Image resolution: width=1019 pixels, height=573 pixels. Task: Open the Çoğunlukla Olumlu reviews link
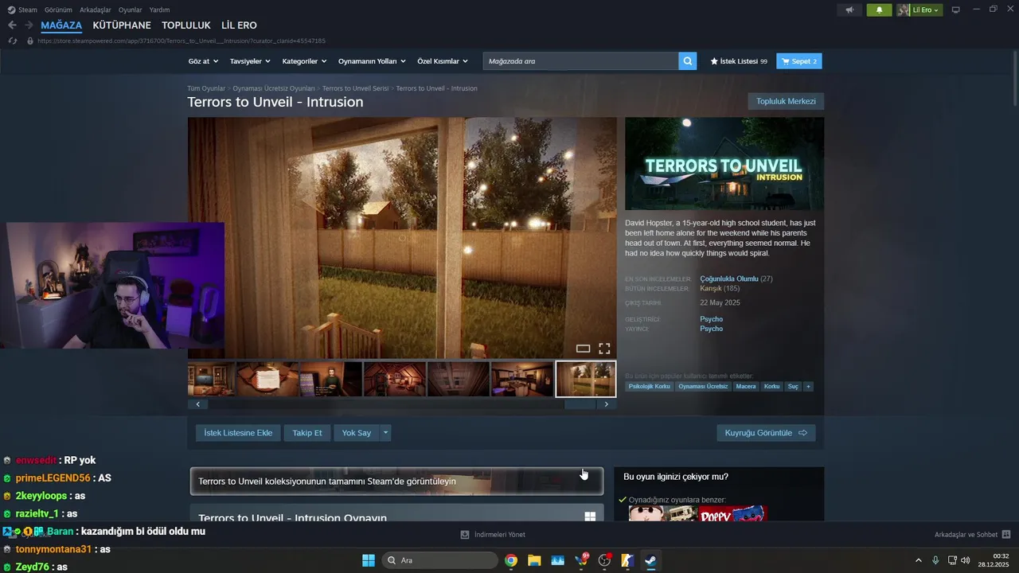pyautogui.click(x=728, y=279)
